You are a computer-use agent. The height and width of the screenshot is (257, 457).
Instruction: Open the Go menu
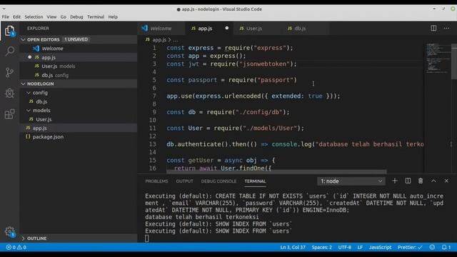pos(64,17)
